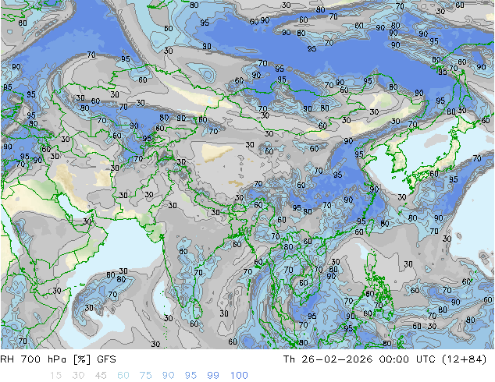Select the 99 value in the color legend
This screenshot has height=382, width=495.
(x=213, y=376)
